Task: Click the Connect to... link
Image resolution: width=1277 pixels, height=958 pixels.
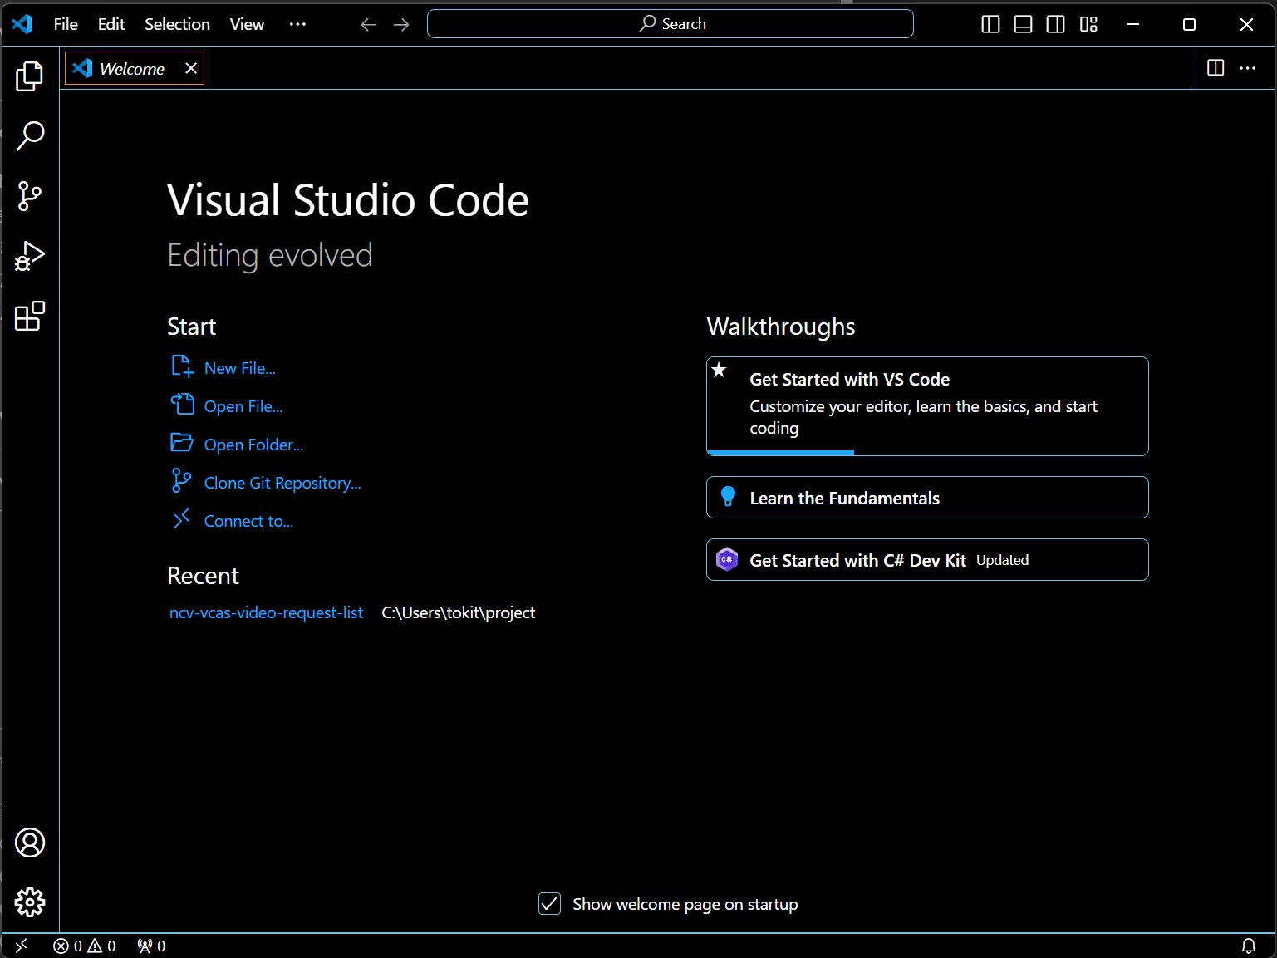Action: tap(248, 521)
